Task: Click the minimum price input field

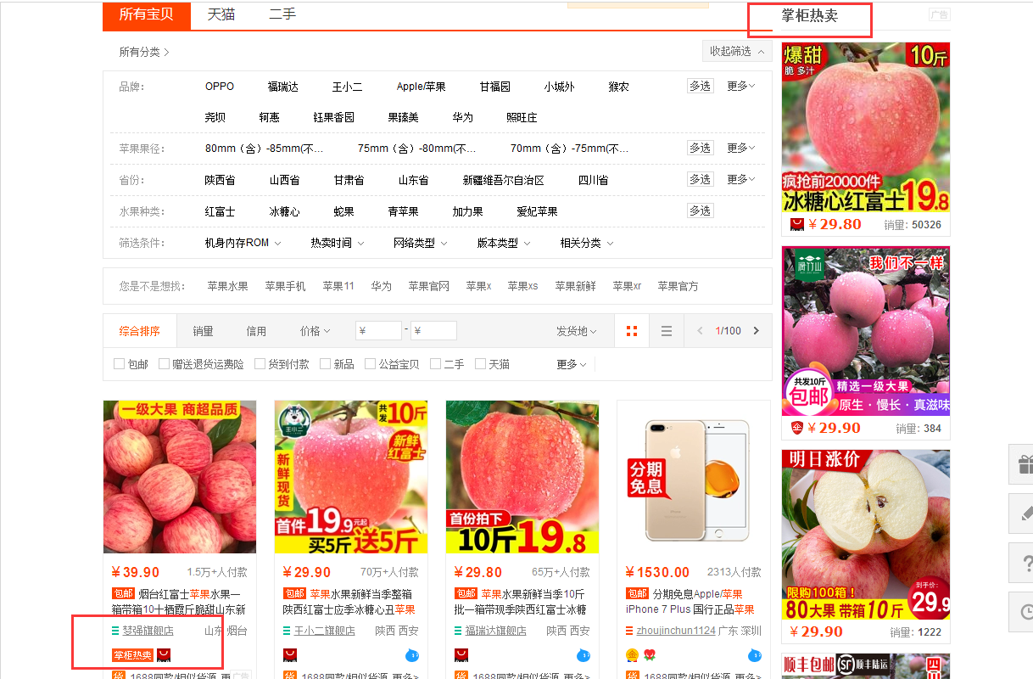Action: click(378, 331)
